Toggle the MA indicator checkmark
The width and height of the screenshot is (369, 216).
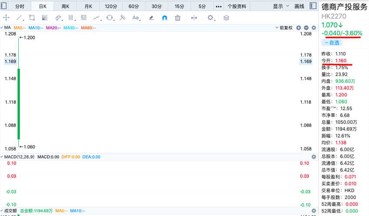coord(2,28)
